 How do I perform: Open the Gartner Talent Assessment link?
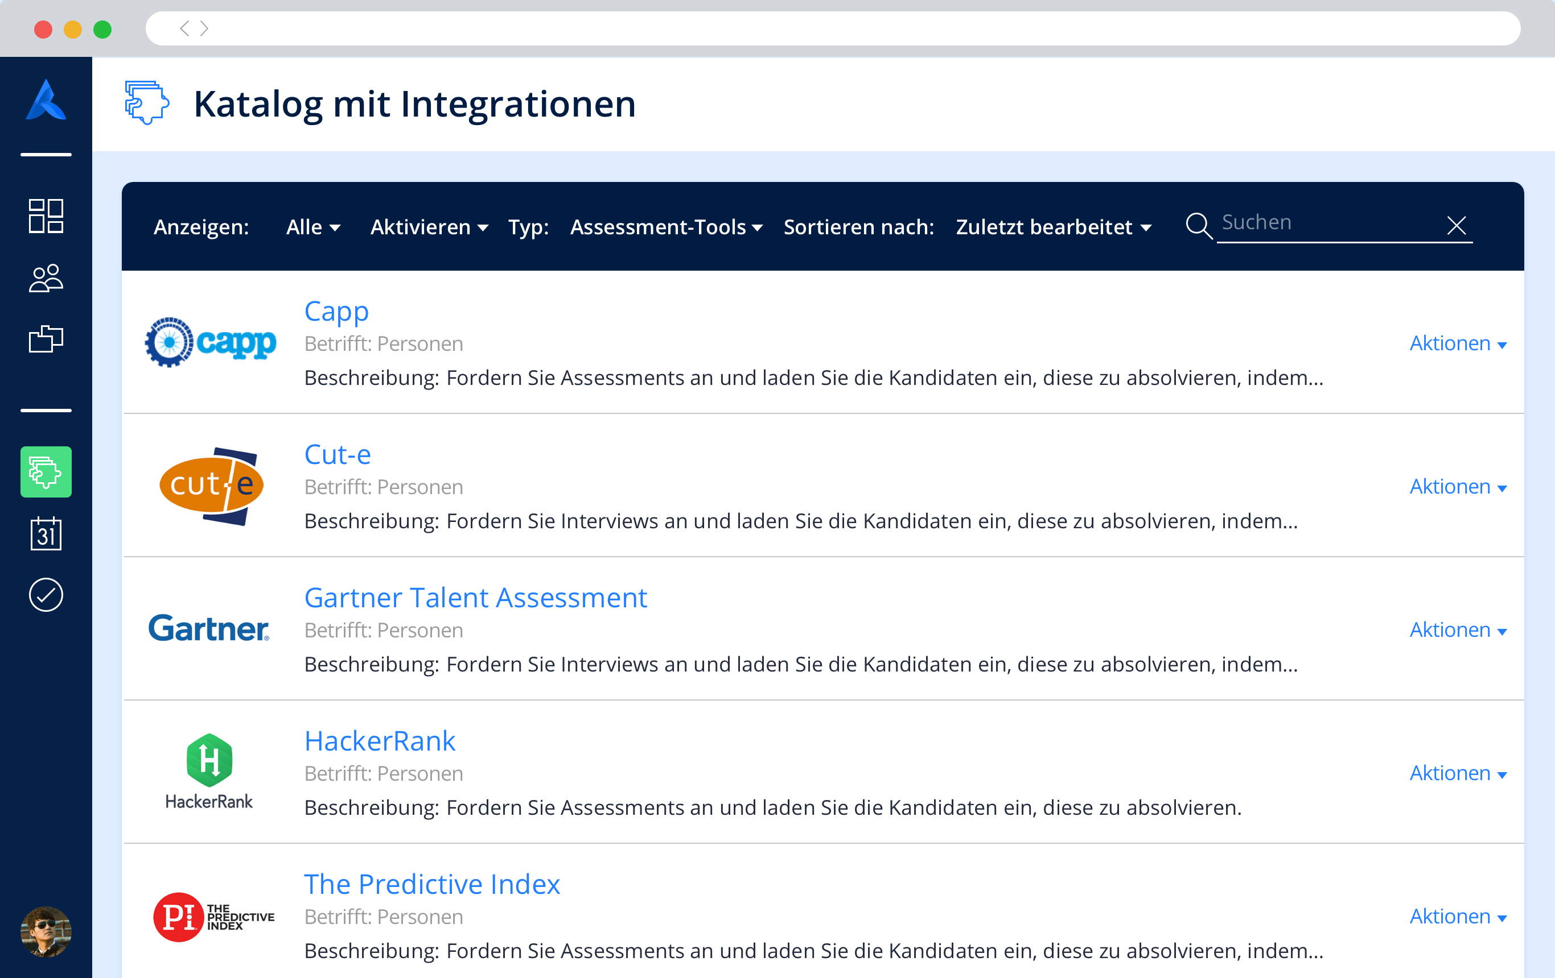pyautogui.click(x=476, y=598)
